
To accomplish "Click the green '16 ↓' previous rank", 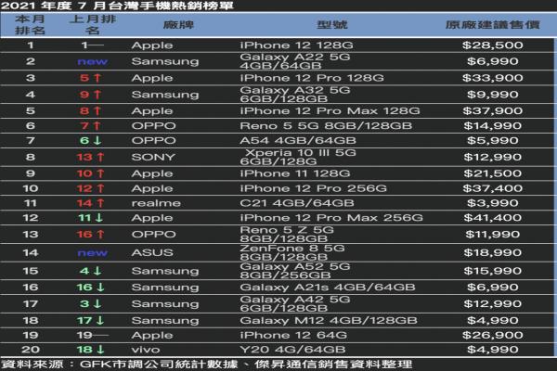I will click(91, 288).
